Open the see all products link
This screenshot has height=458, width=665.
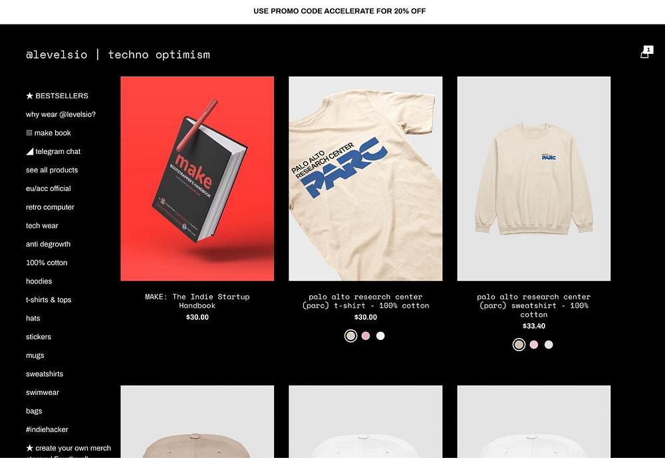click(52, 170)
